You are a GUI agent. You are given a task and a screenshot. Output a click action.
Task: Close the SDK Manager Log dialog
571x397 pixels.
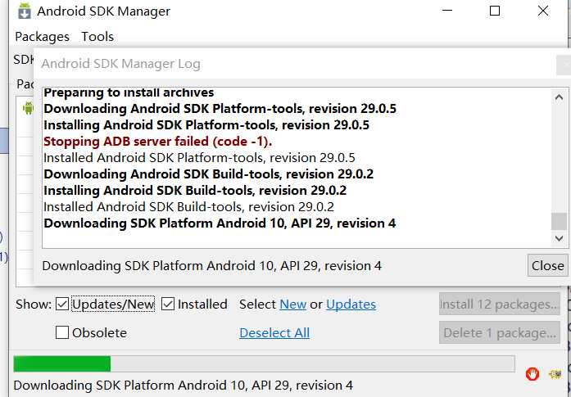pos(547,265)
